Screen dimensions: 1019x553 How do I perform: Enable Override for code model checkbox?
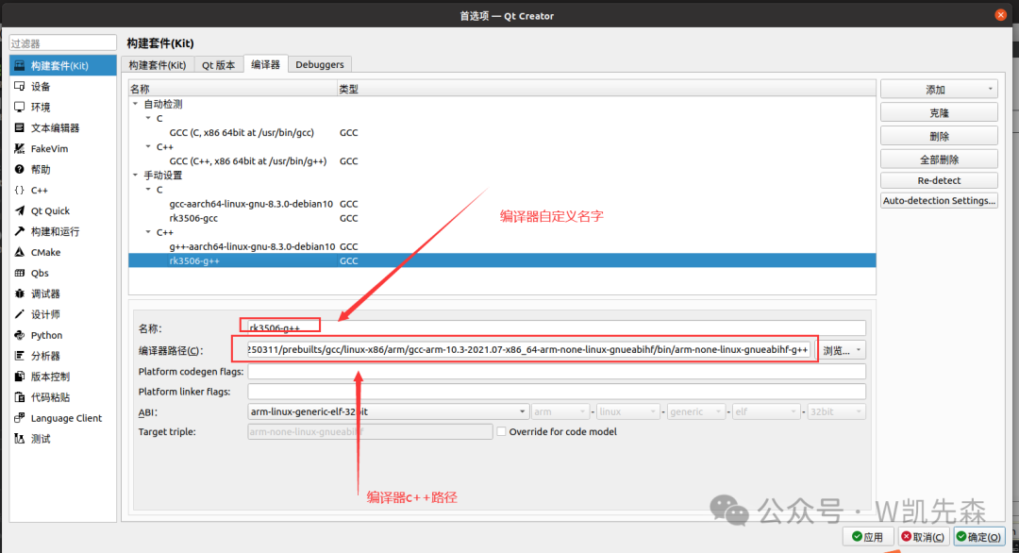pyautogui.click(x=501, y=431)
